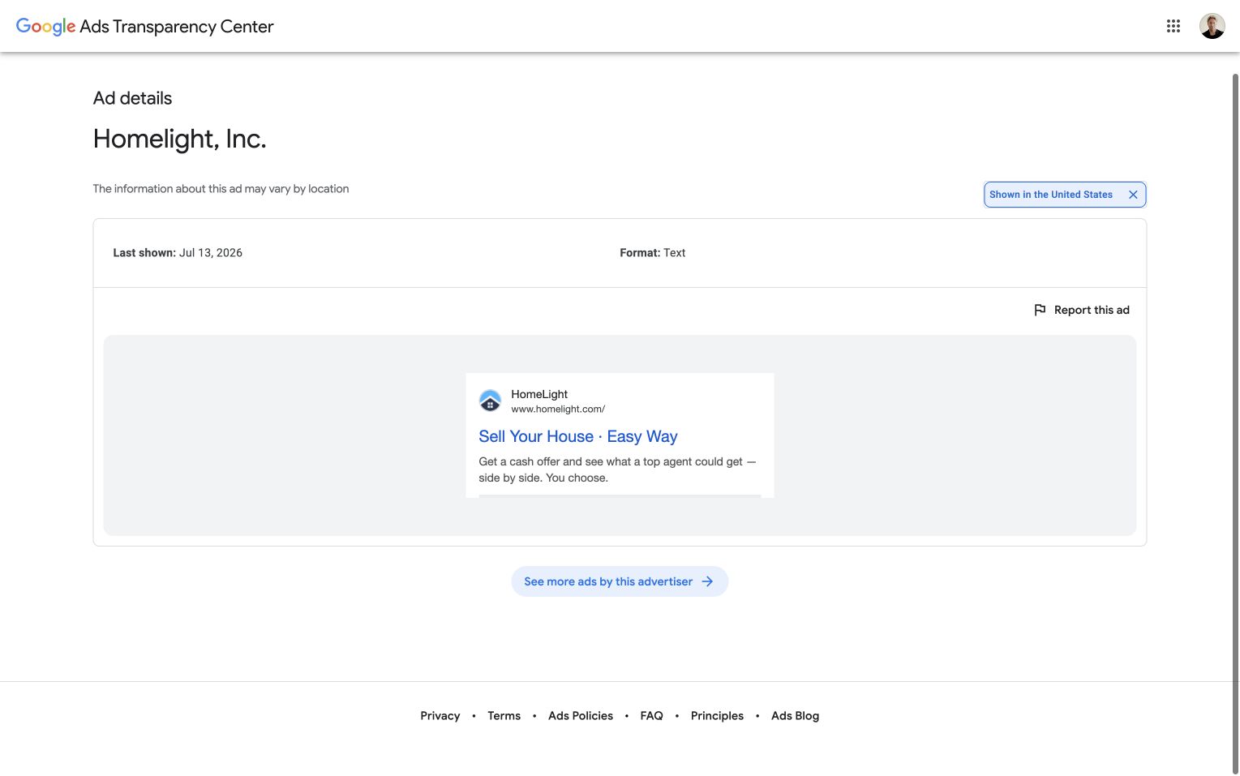The image size is (1240, 776).
Task: Click the HomeLight house logo in the ad
Action: pos(490,401)
